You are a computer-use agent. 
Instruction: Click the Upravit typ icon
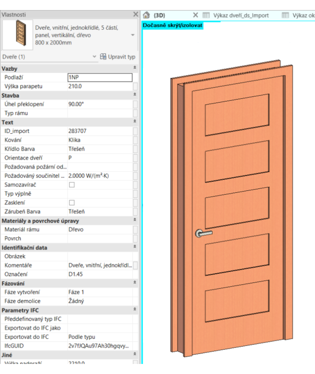click(103, 57)
